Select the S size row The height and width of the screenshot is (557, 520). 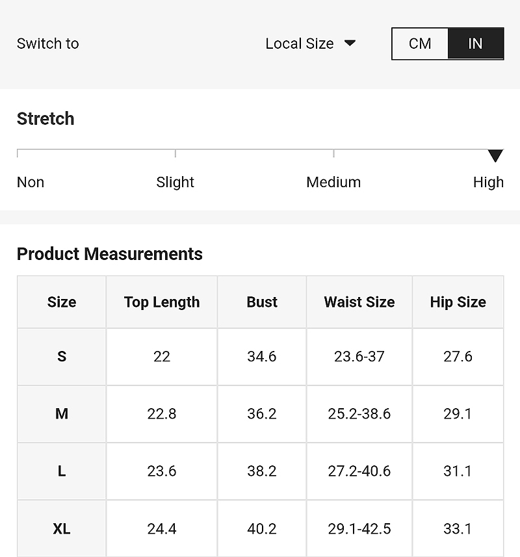261,357
